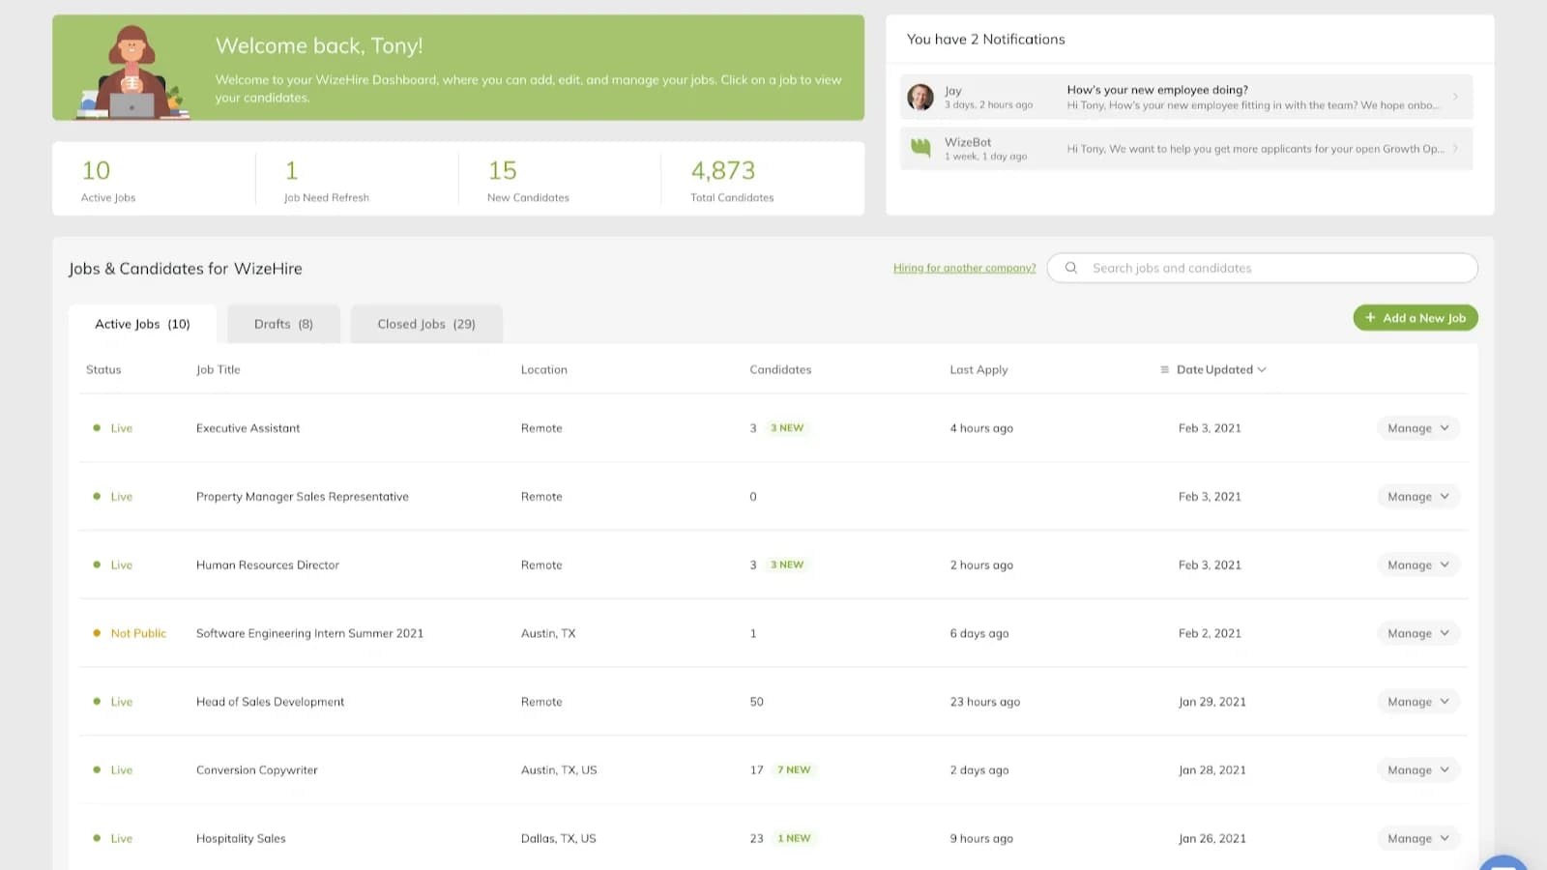Click the 1 Job Need Refresh stat
This screenshot has height=870, width=1547.
pyautogui.click(x=326, y=181)
